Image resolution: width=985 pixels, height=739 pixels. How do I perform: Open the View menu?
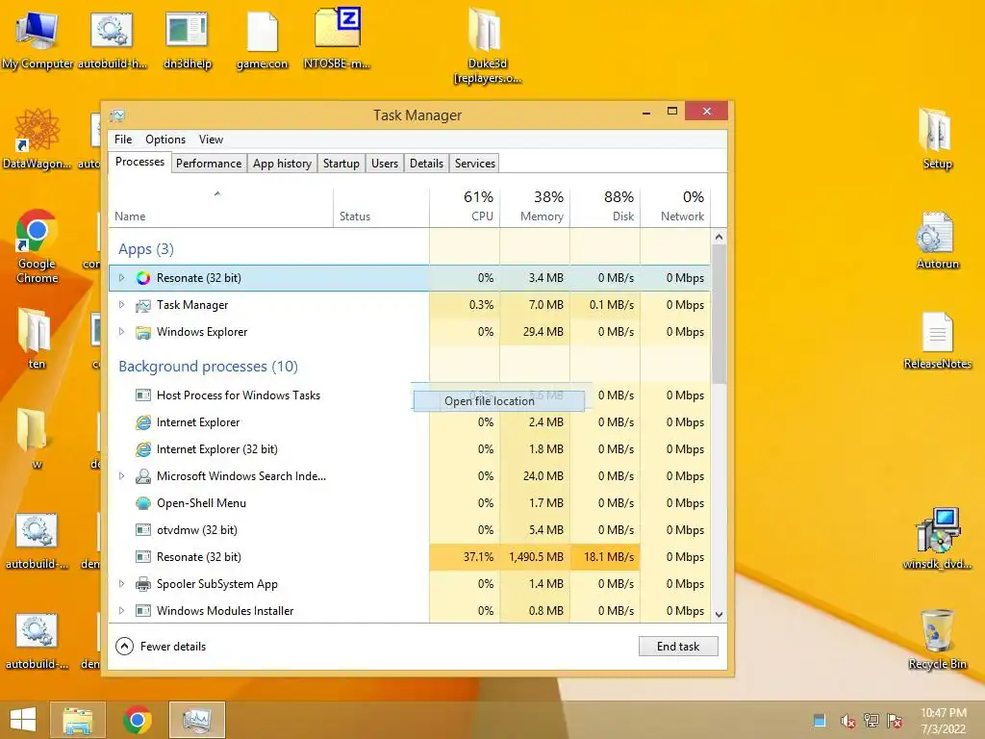211,140
